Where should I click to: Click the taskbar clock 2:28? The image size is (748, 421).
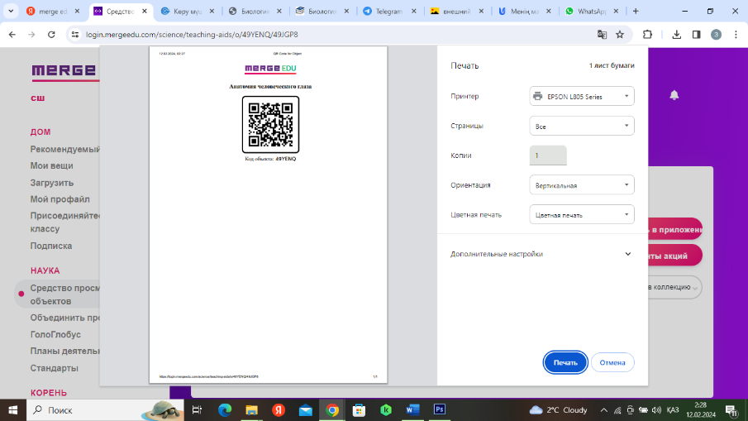coord(701,410)
